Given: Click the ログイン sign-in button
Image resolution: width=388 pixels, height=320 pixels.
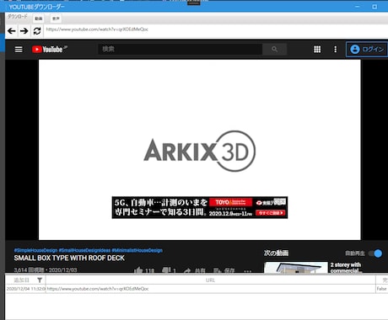Looking at the screenshot, I should pyautogui.click(x=367, y=50).
